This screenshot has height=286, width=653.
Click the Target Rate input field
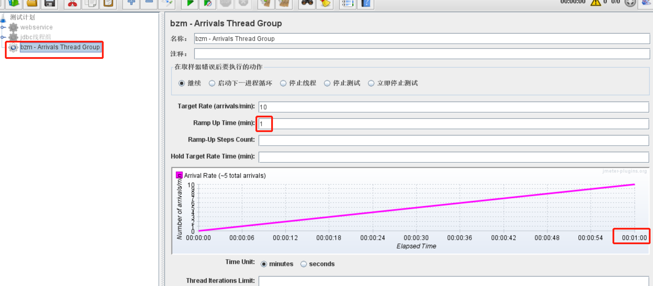click(454, 107)
